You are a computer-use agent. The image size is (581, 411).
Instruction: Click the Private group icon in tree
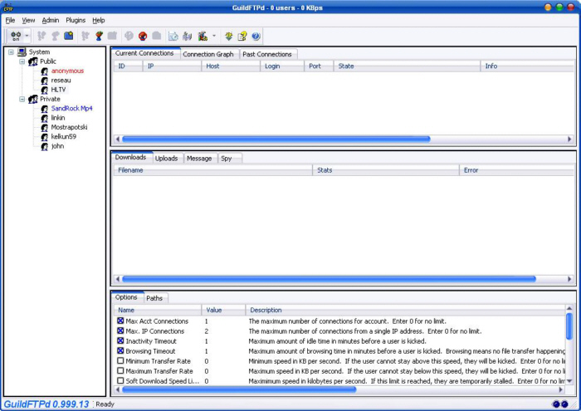pyautogui.click(x=33, y=99)
